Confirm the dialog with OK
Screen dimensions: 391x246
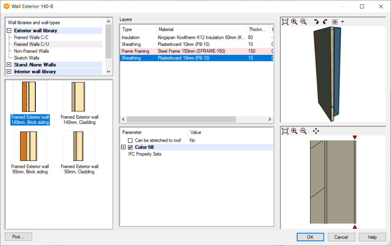point(310,237)
